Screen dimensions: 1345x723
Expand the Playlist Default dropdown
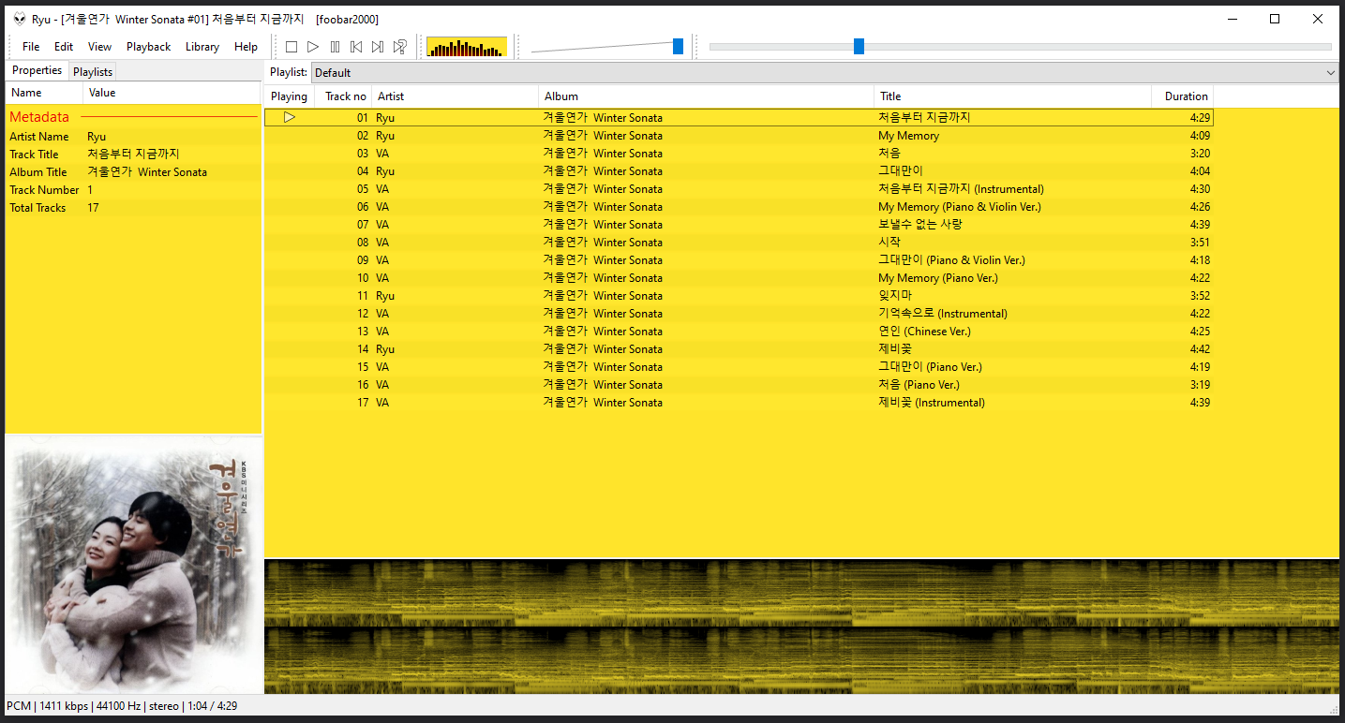point(825,72)
